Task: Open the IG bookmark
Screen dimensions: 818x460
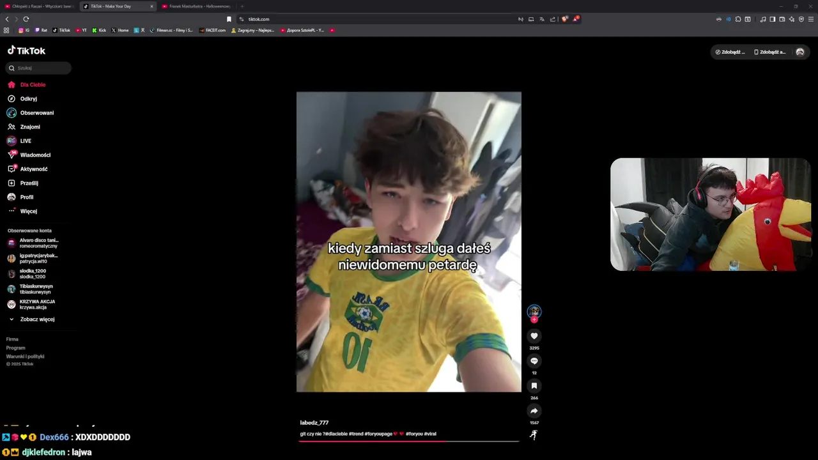Action: [x=24, y=30]
